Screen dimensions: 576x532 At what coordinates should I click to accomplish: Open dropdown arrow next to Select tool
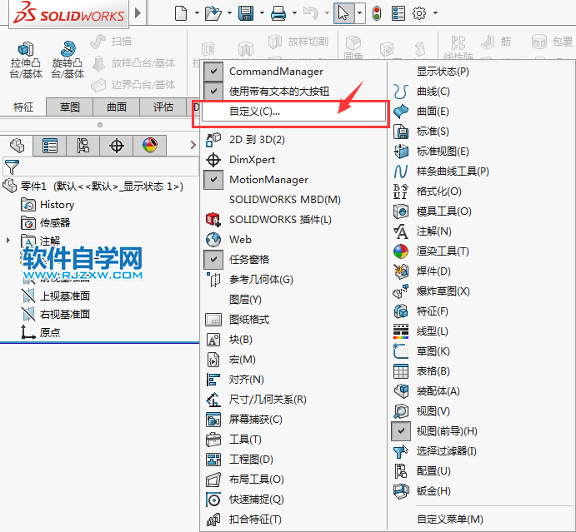click(360, 13)
